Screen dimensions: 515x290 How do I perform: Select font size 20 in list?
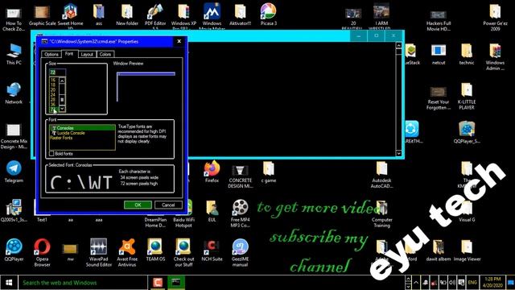pyautogui.click(x=54, y=89)
